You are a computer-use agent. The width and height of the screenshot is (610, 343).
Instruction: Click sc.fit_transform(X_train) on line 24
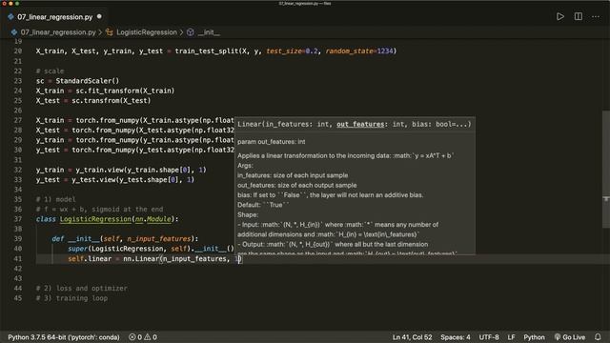125,91
